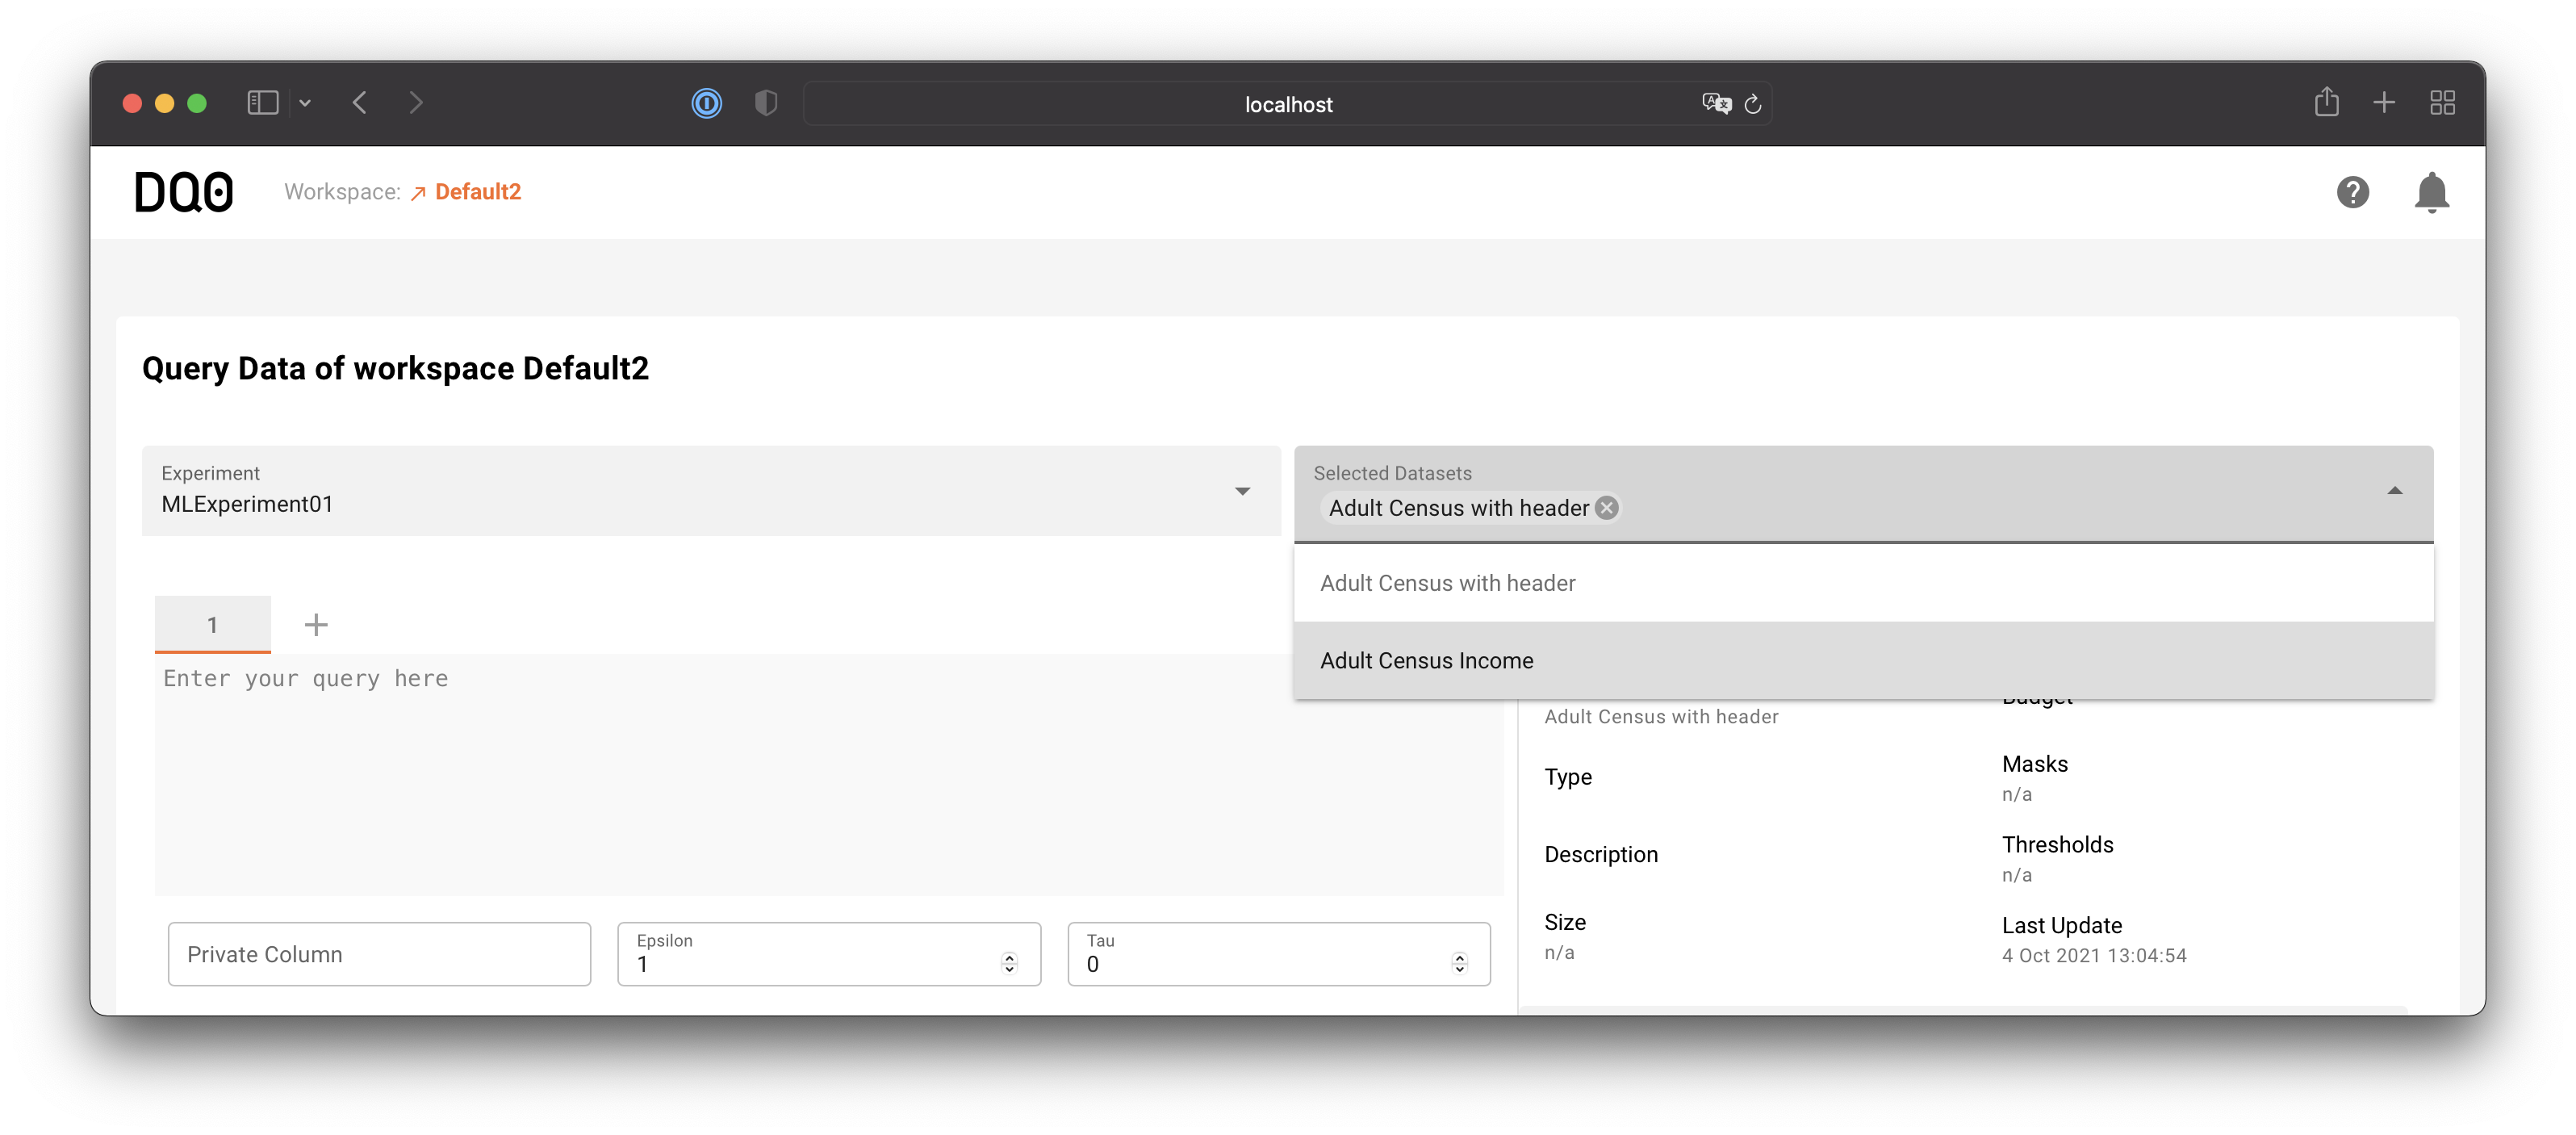Click the remove icon on Adult Census dataset

click(x=1607, y=508)
